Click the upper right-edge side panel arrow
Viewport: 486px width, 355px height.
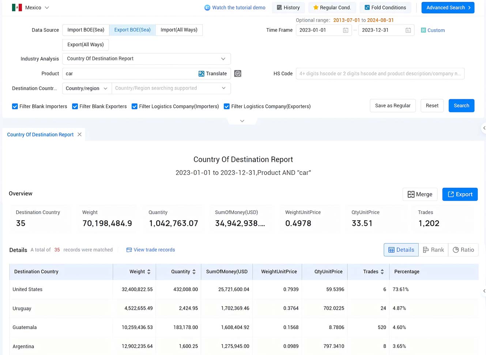click(x=484, y=128)
